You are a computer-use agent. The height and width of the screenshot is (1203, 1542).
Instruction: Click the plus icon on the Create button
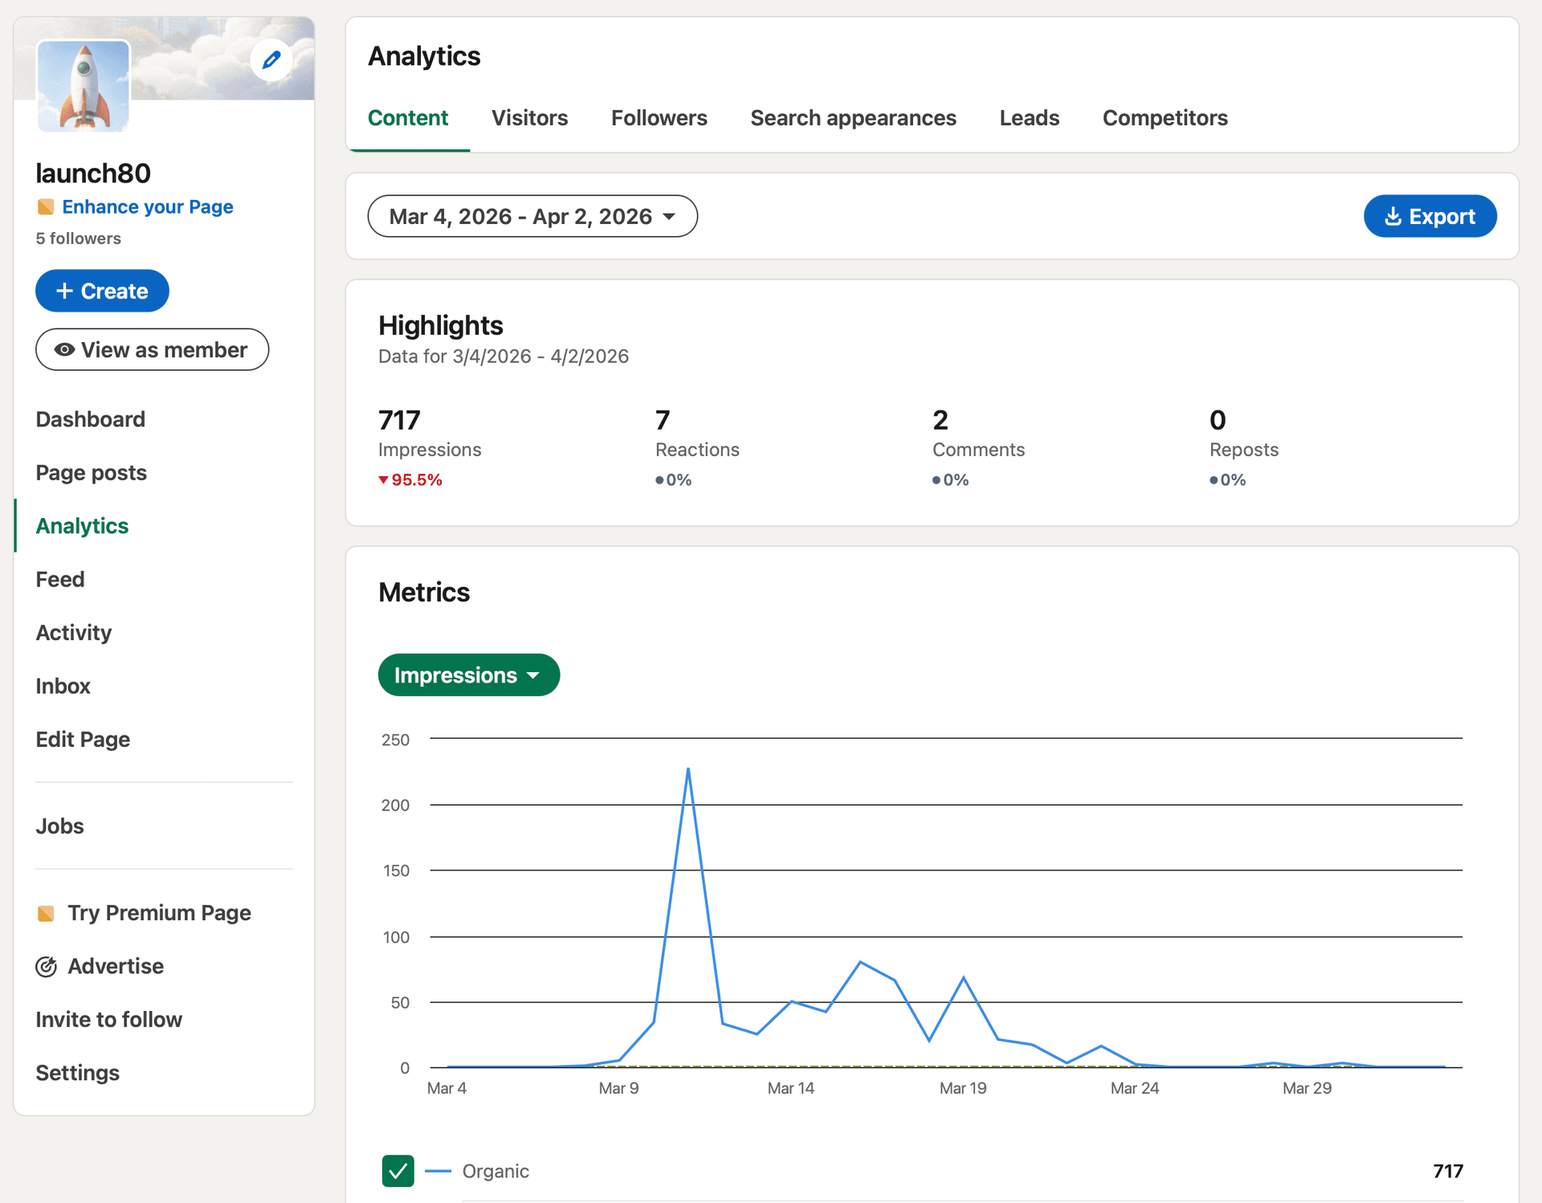(x=66, y=291)
